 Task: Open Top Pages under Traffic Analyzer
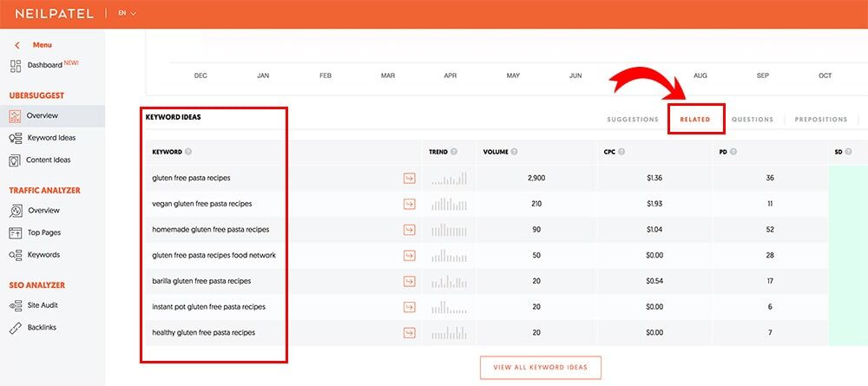pos(43,232)
